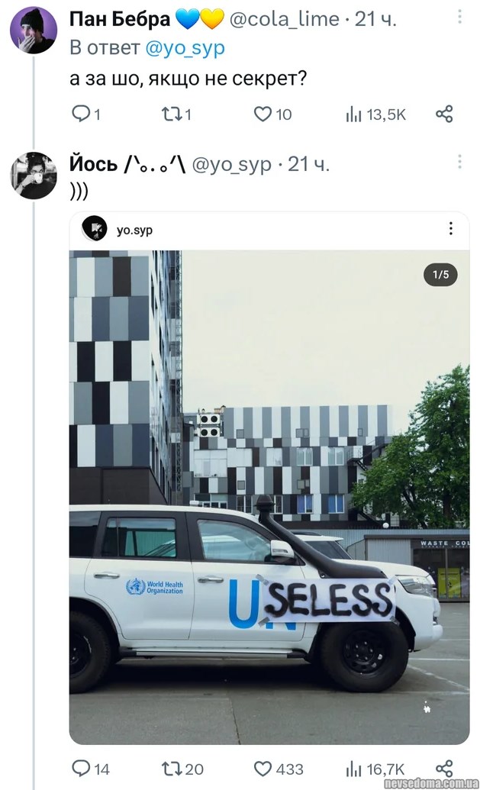480x790 pixels.
Task: Click Йось's profile avatar
Action: coord(33,176)
